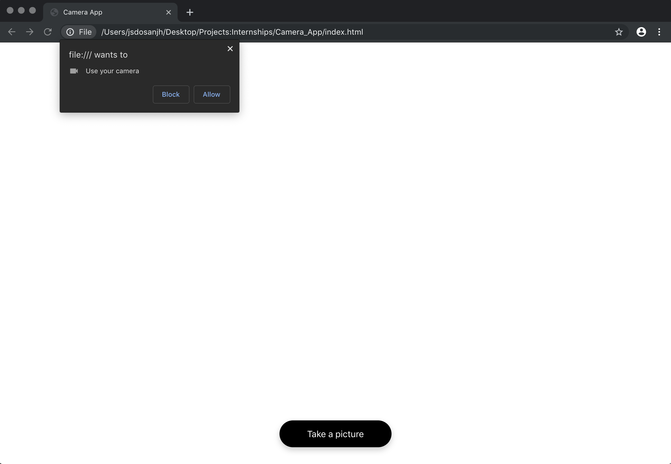The height and width of the screenshot is (464, 671).
Task: Block camera access in the prompt
Action: (171, 94)
